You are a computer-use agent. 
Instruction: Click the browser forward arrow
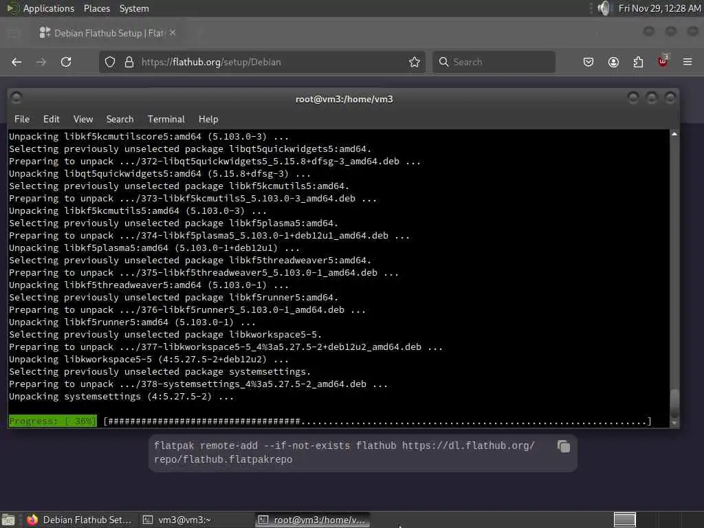click(41, 62)
